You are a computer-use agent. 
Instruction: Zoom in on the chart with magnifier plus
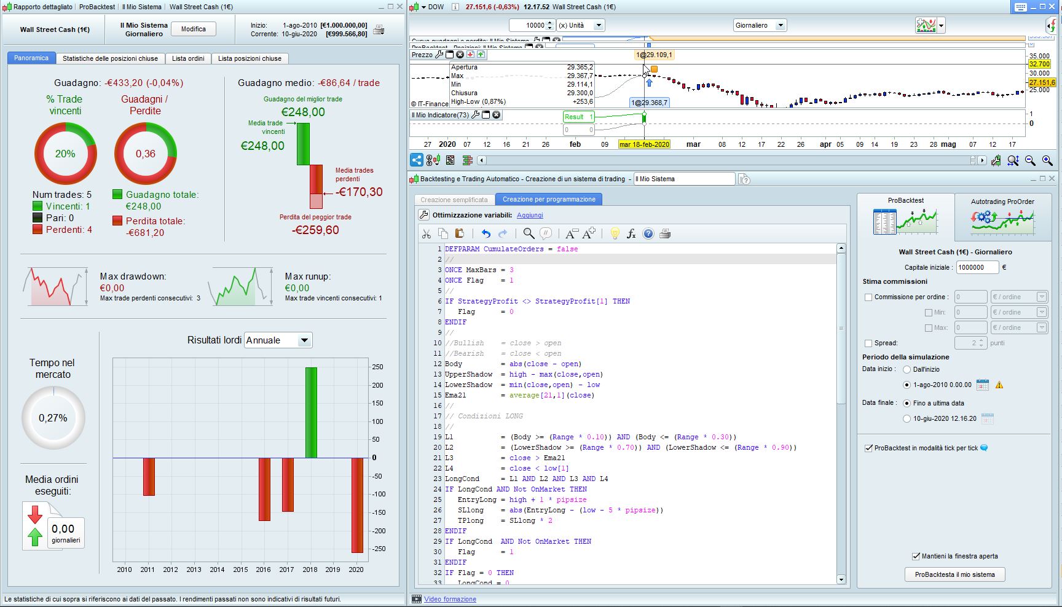click(x=1047, y=160)
